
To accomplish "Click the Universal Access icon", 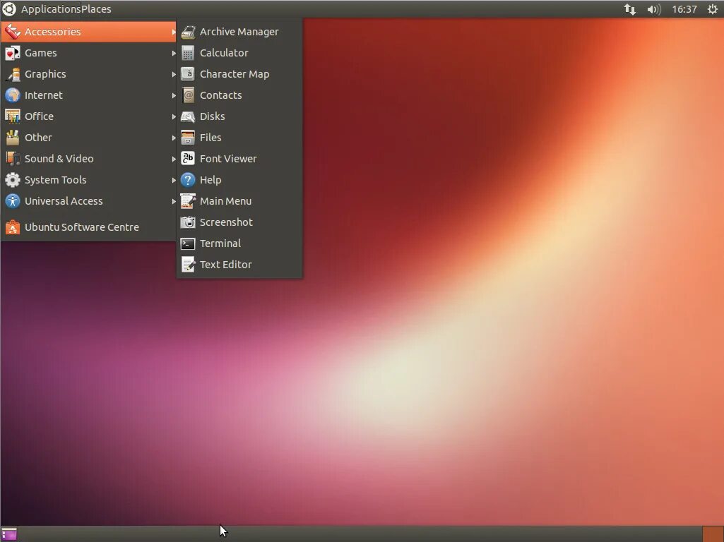I will (13, 202).
